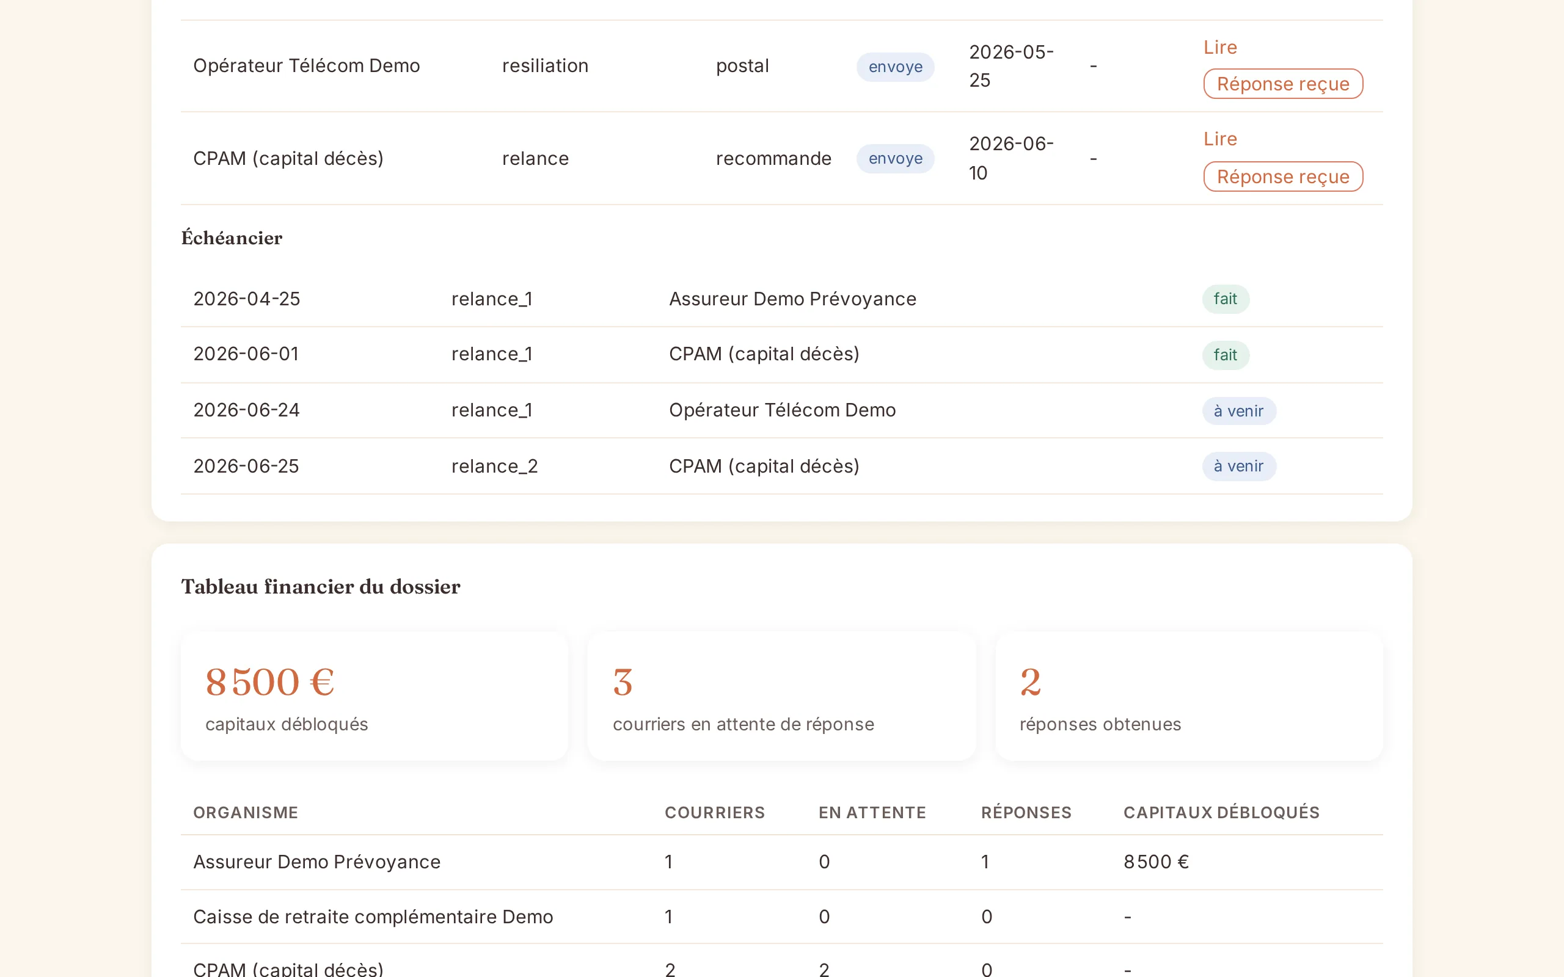The image size is (1564, 977).
Task: Click the EN ATTENTE column header
Action: [872, 812]
